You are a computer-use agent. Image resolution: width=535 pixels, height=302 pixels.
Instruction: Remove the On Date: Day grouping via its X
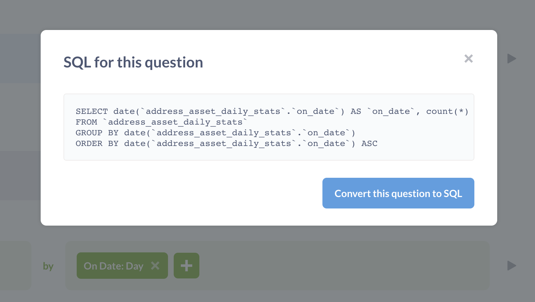[x=156, y=266]
